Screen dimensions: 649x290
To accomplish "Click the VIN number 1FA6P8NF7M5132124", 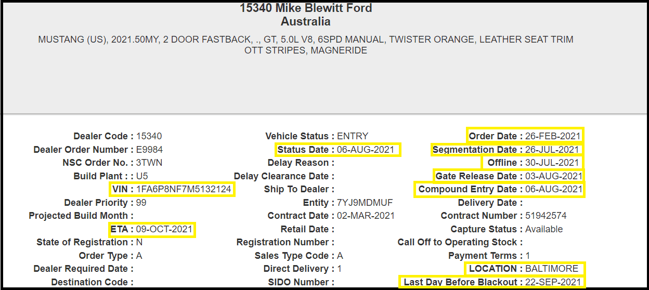I will click(184, 189).
